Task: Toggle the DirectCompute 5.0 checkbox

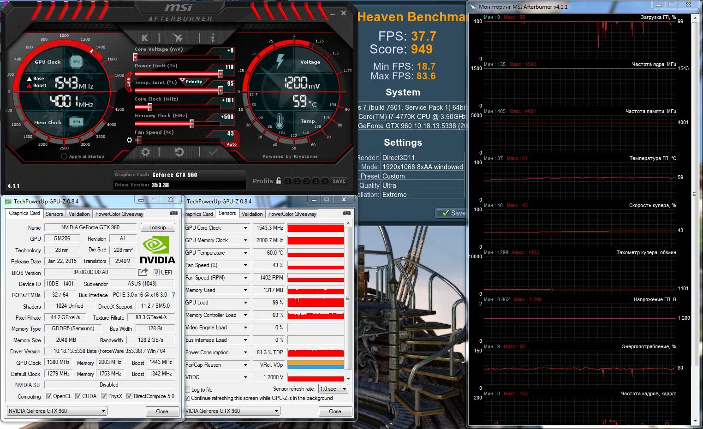Action: tap(130, 396)
